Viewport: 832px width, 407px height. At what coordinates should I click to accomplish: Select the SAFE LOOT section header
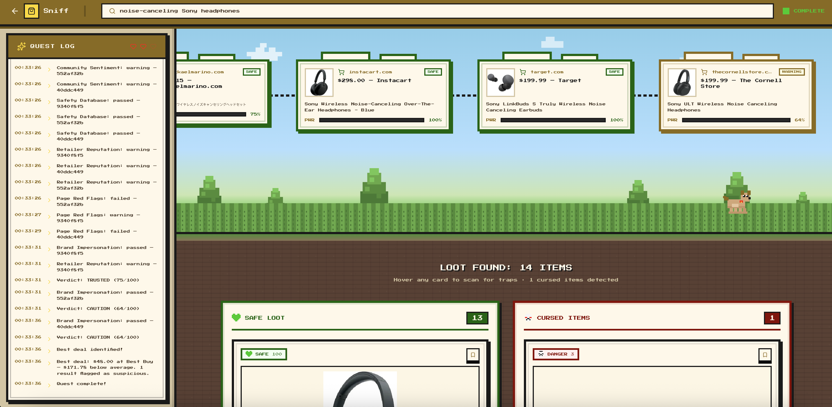[x=264, y=318]
